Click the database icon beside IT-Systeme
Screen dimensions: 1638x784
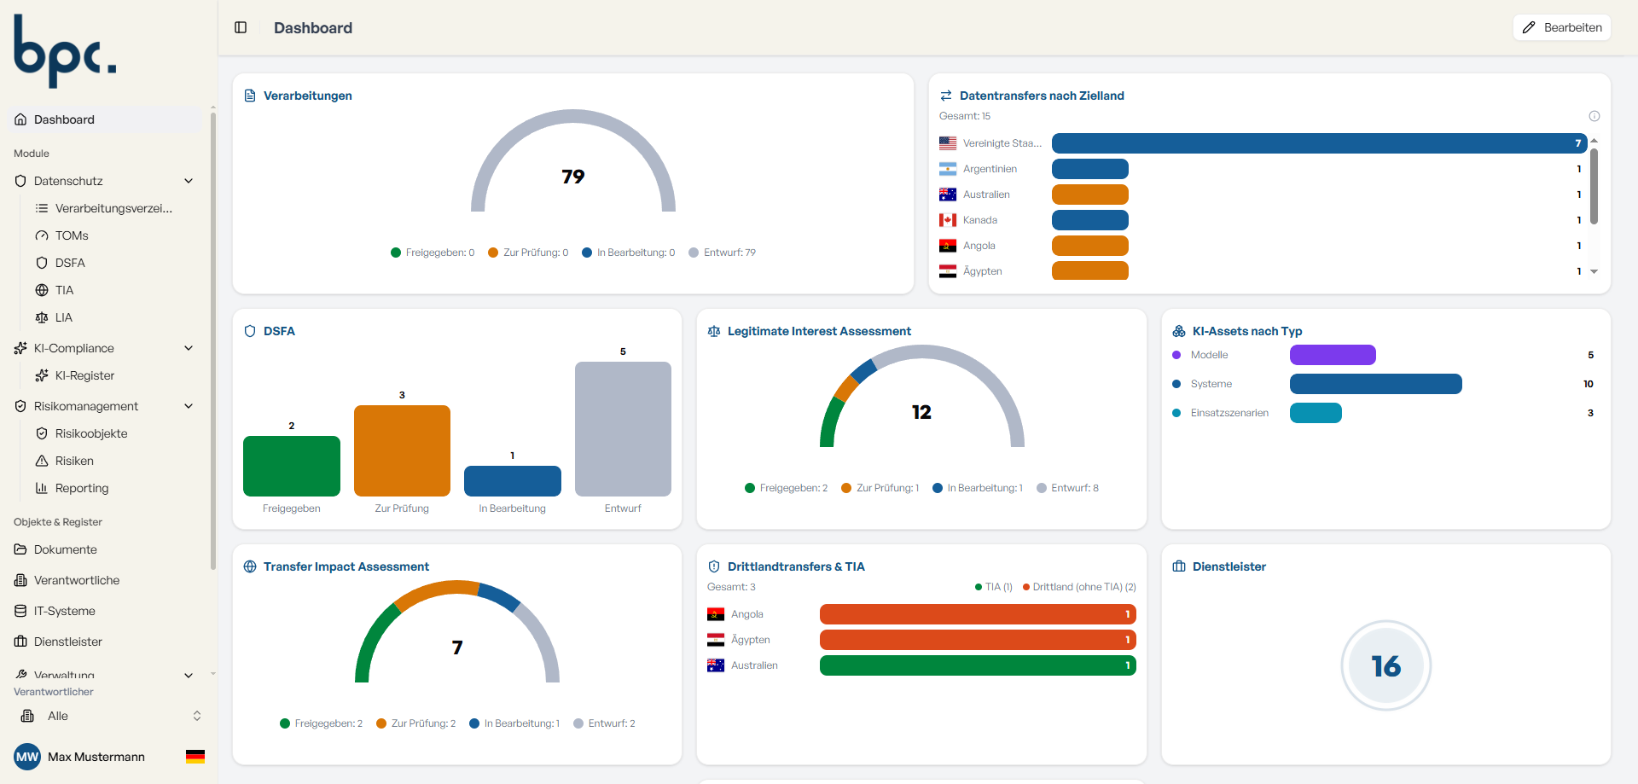pyautogui.click(x=20, y=611)
